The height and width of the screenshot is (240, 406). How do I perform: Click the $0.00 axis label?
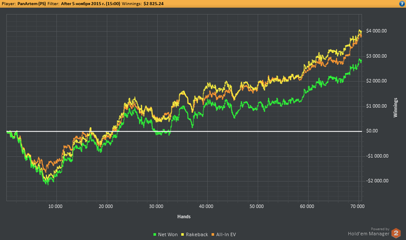(371, 131)
